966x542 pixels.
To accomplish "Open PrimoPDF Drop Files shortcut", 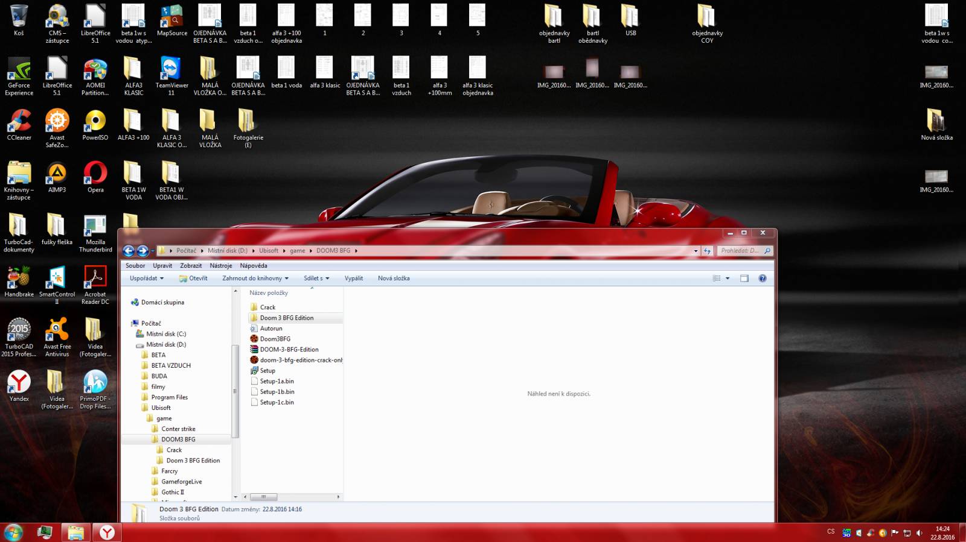I will point(95,390).
